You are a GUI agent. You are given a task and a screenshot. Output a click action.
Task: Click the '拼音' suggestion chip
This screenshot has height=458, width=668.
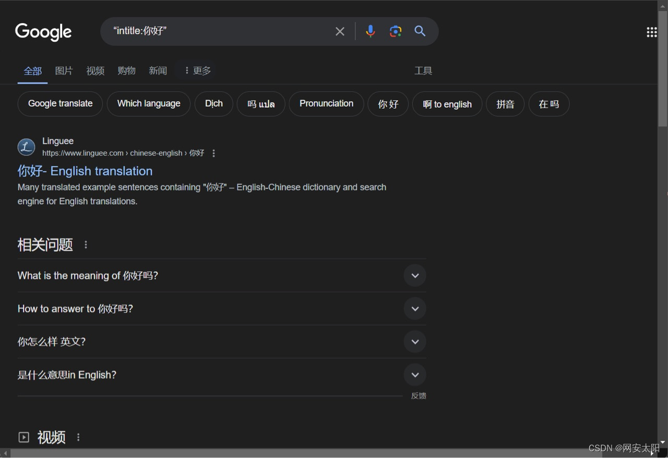(x=505, y=104)
